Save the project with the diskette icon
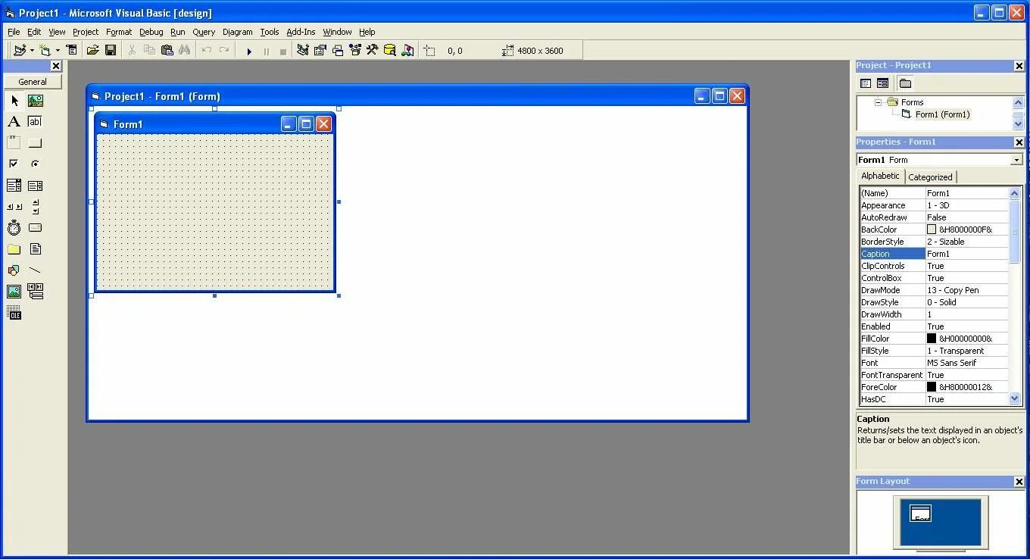This screenshot has height=559, width=1030. (x=111, y=51)
